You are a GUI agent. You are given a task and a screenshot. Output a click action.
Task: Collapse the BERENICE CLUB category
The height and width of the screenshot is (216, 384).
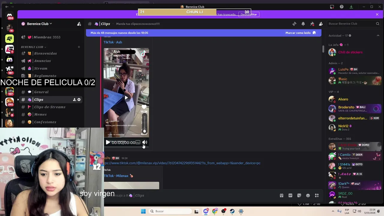34,47
